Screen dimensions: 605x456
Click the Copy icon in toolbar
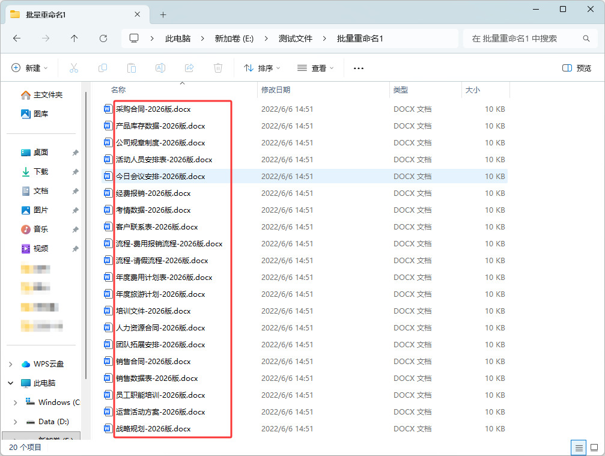(103, 68)
